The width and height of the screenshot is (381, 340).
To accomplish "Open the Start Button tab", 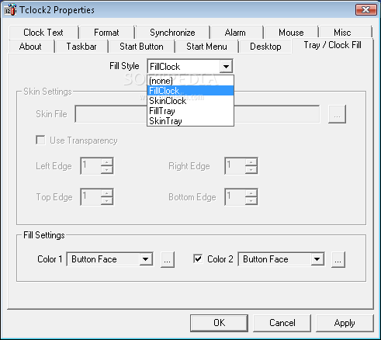I will point(141,47).
